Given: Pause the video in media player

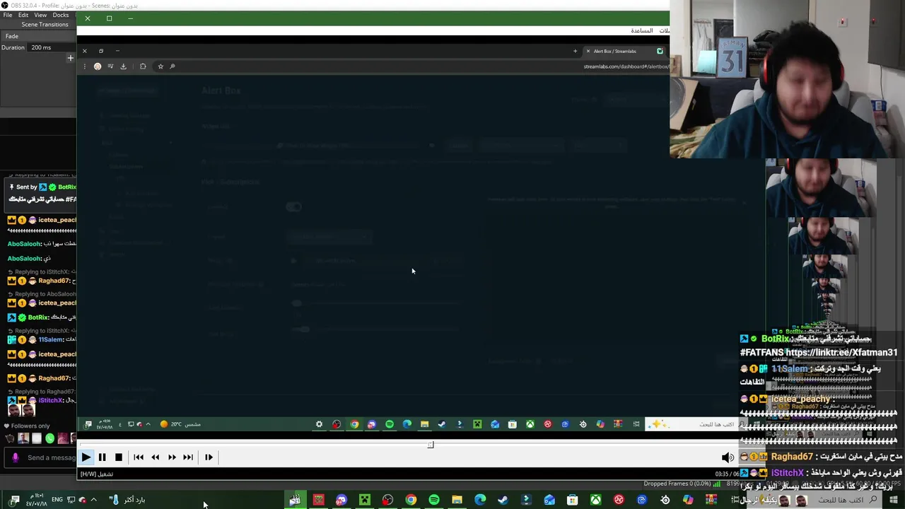Looking at the screenshot, I should [102, 457].
